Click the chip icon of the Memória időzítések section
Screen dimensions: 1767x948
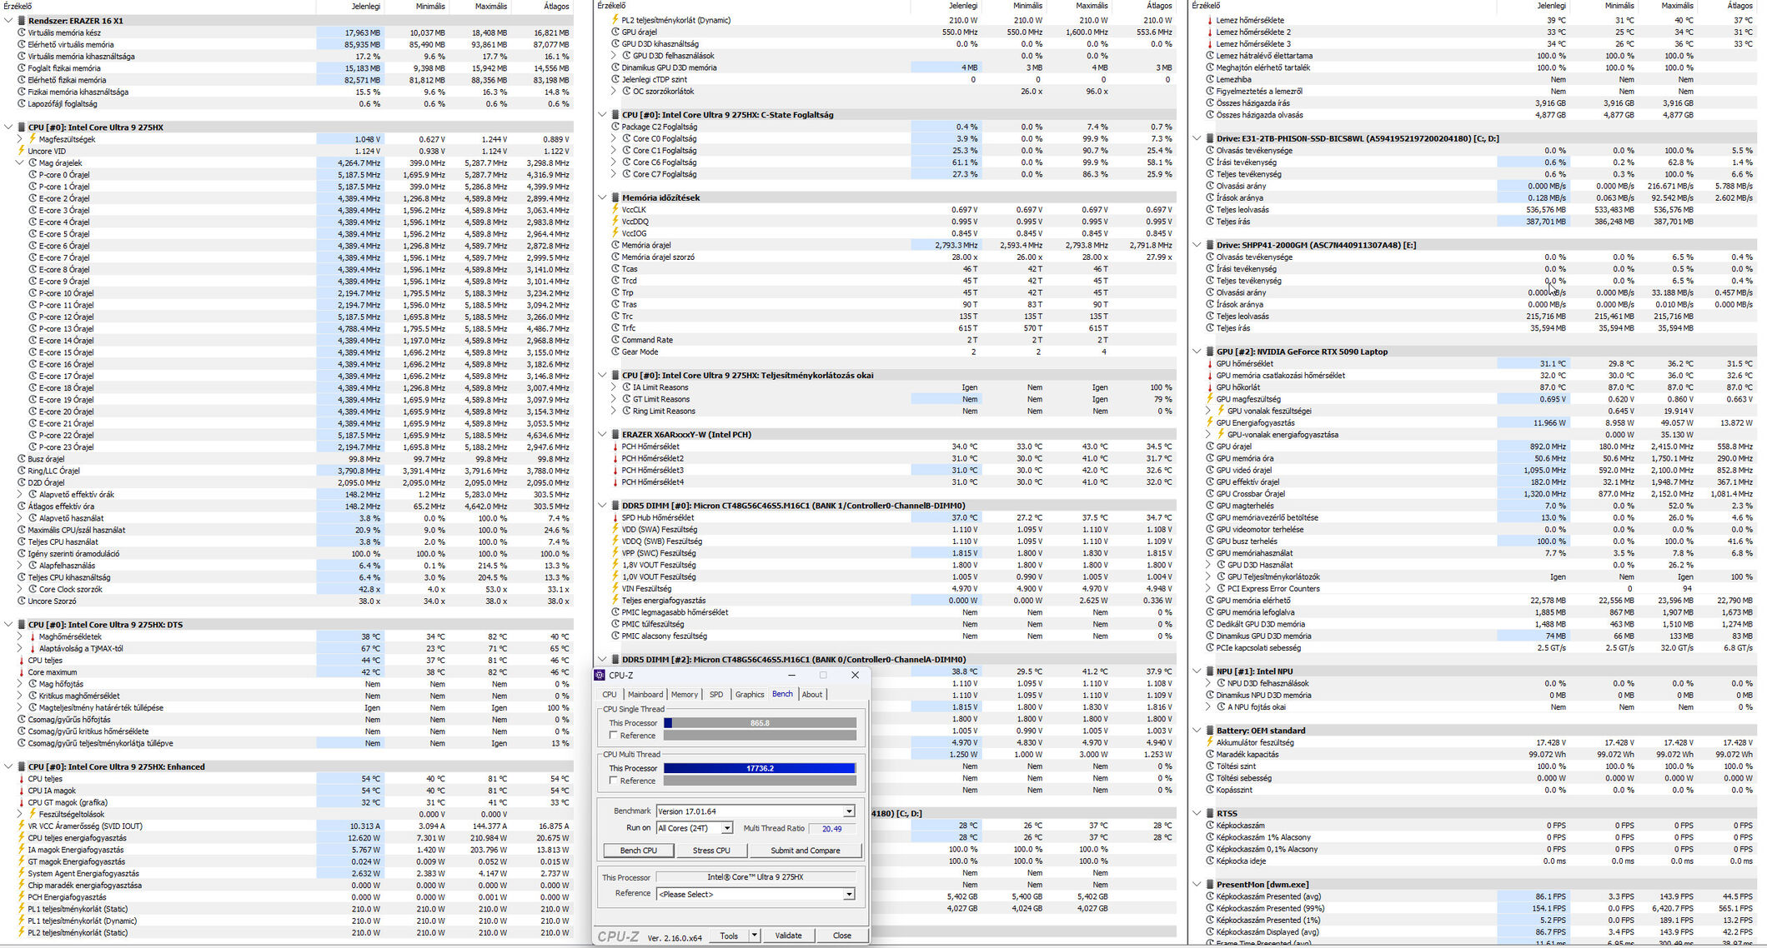615,198
